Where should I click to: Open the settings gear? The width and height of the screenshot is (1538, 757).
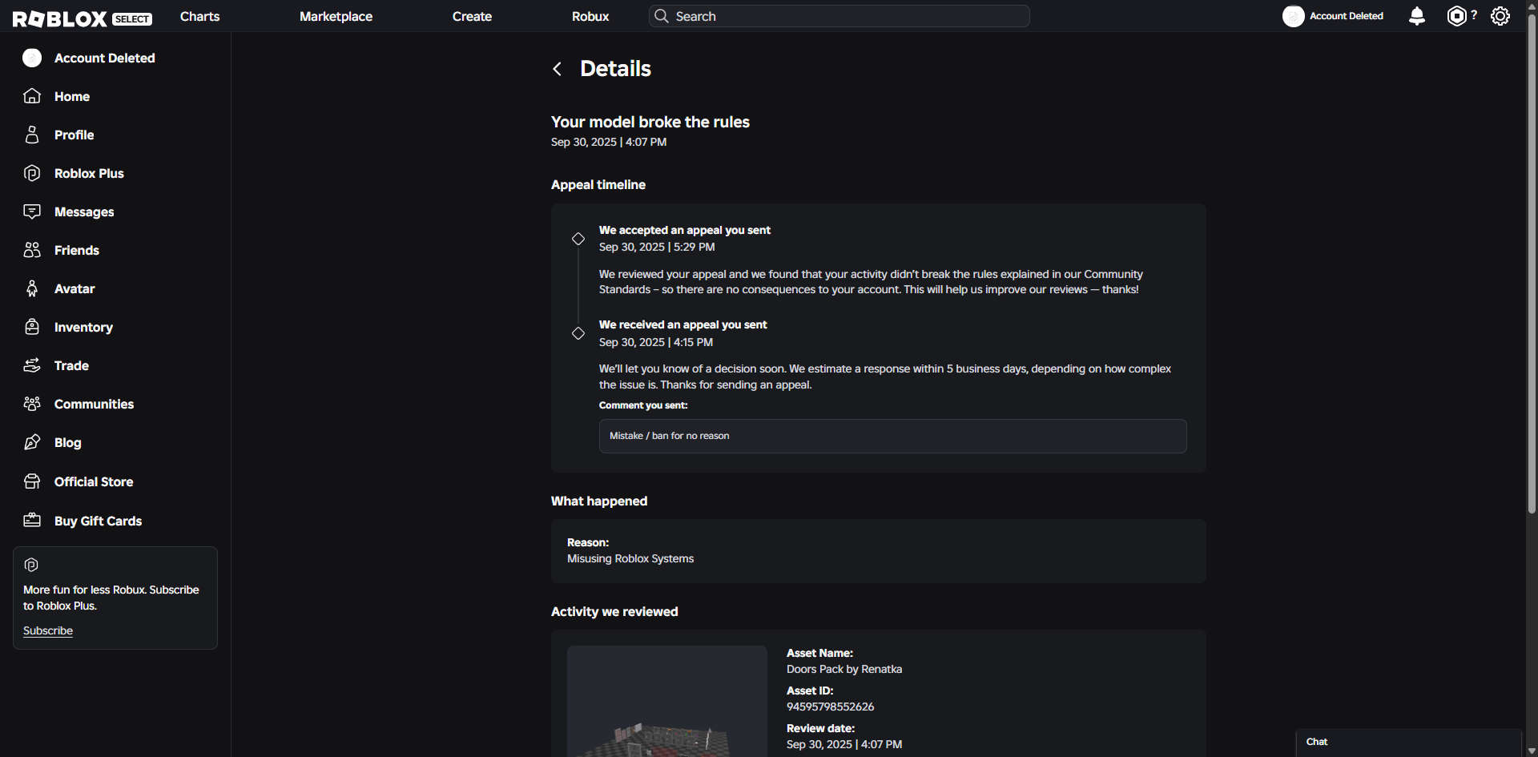tap(1500, 16)
